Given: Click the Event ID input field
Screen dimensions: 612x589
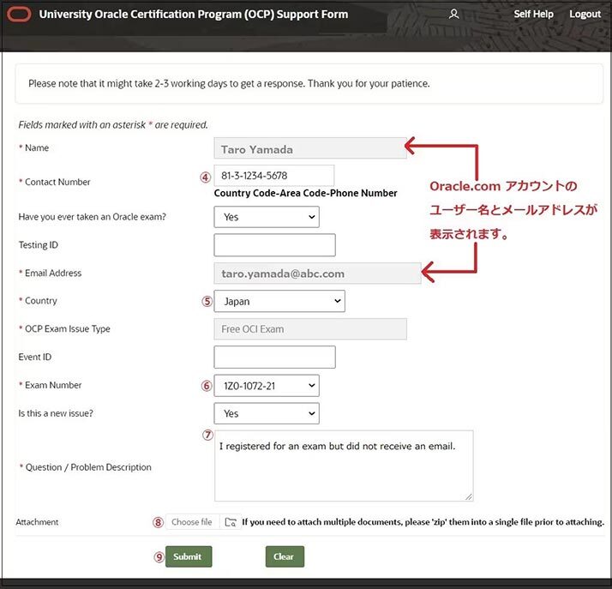Looking at the screenshot, I should pos(275,358).
